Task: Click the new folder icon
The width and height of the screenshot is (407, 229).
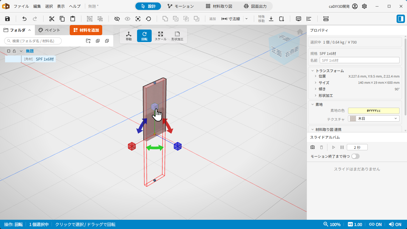Action: [x=88, y=41]
